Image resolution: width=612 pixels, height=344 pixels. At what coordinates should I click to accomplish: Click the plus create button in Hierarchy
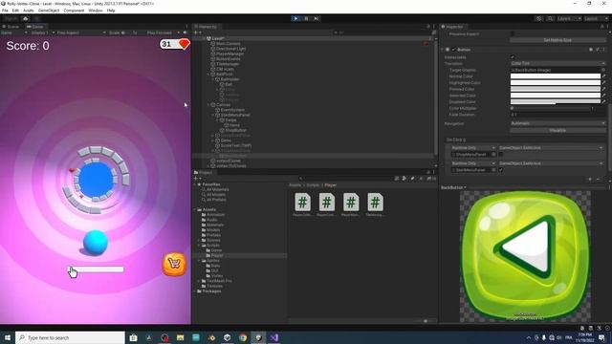(x=196, y=32)
